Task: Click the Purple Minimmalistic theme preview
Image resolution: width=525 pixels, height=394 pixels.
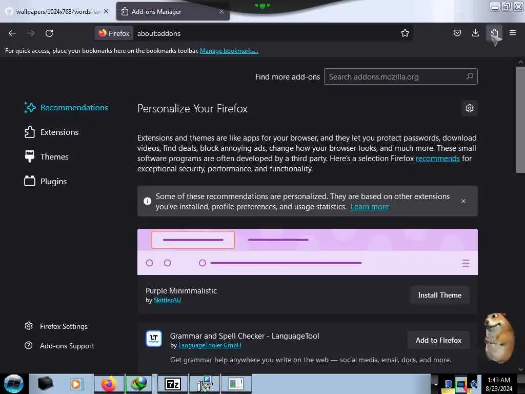Action: pyautogui.click(x=308, y=252)
